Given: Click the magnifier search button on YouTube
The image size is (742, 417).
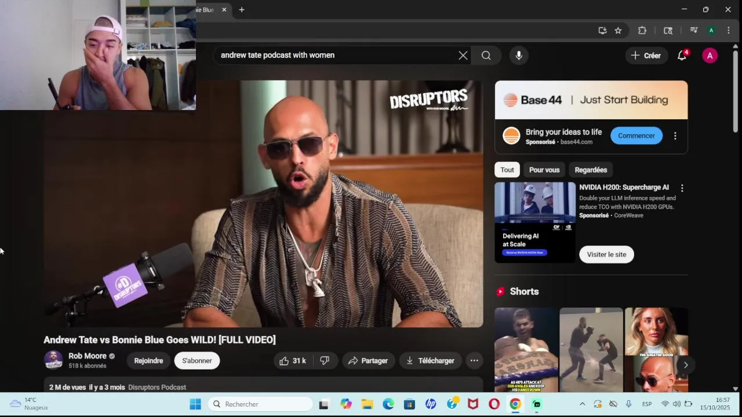Looking at the screenshot, I should [486, 56].
